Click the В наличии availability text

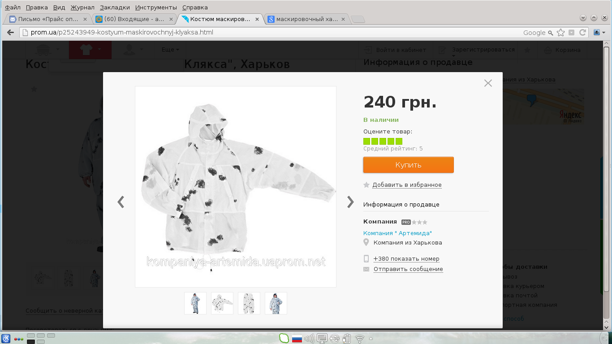pyautogui.click(x=381, y=120)
